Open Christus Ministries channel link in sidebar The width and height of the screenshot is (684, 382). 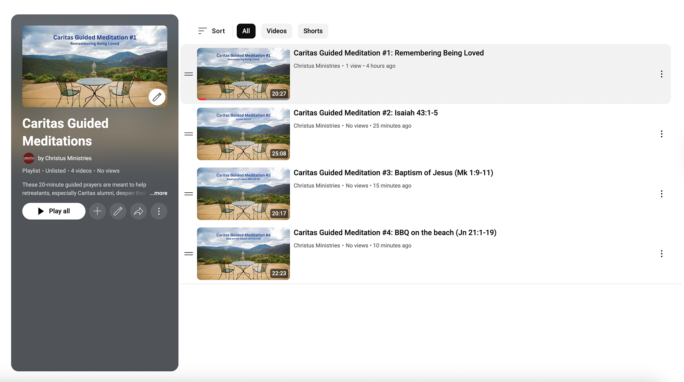tap(65, 158)
